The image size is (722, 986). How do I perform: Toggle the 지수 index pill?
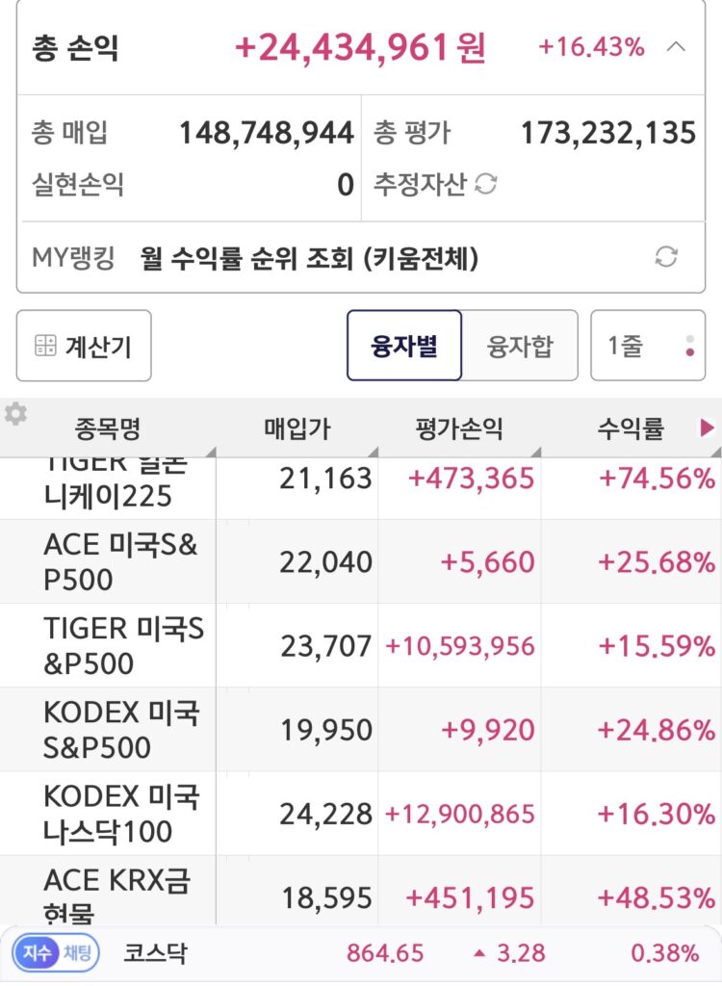click(x=37, y=952)
